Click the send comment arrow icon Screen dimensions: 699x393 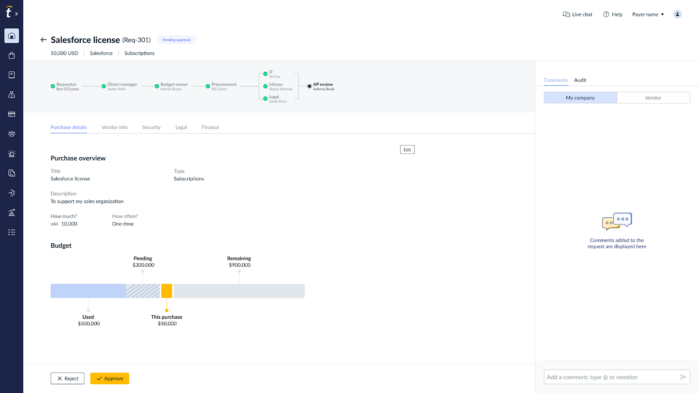click(683, 377)
